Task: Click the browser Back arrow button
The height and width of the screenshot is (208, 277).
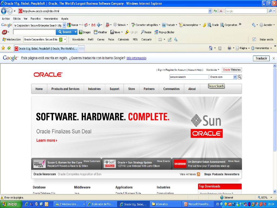Action: pos(4,11)
